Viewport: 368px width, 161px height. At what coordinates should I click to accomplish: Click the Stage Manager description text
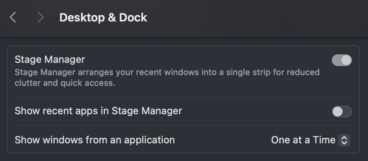tap(167, 77)
